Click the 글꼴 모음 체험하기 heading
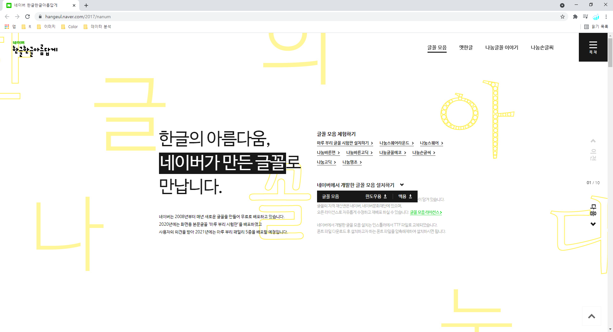Image resolution: width=613 pixels, height=332 pixels. 336,134
